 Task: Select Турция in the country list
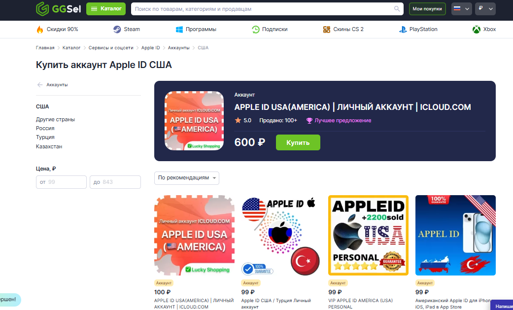click(x=45, y=137)
